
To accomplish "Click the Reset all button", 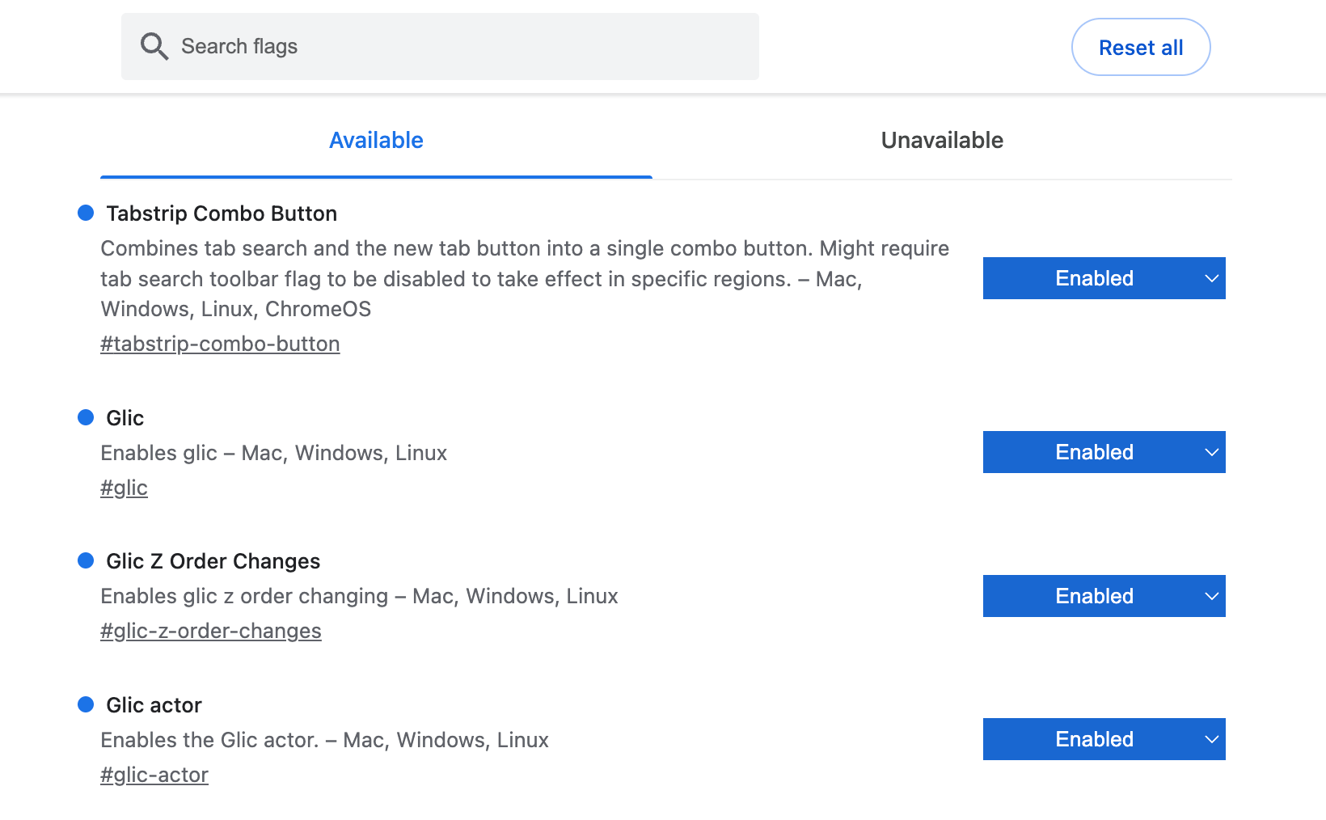I will click(1140, 47).
